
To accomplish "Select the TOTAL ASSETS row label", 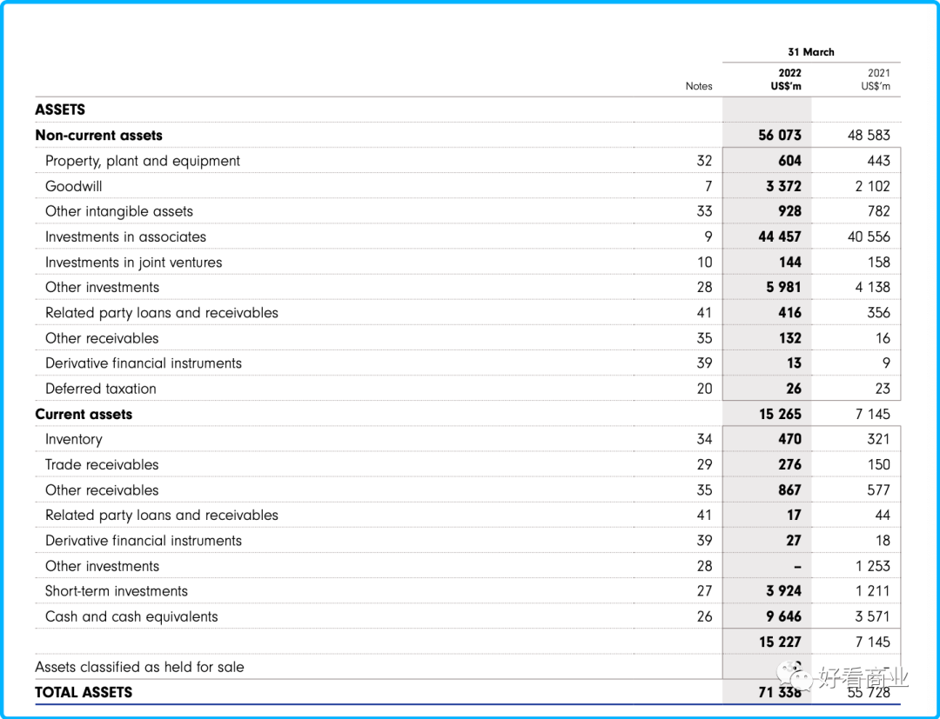I will [x=84, y=693].
